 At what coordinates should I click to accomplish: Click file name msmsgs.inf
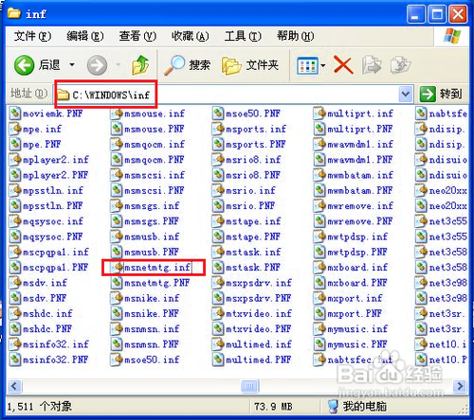coord(152,206)
